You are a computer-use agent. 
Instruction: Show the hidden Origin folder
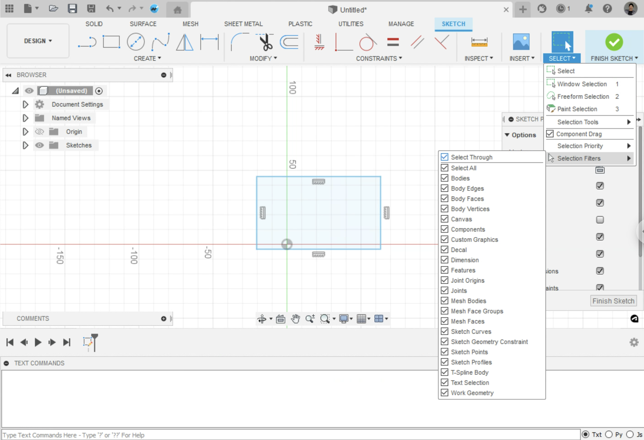pyautogui.click(x=39, y=132)
